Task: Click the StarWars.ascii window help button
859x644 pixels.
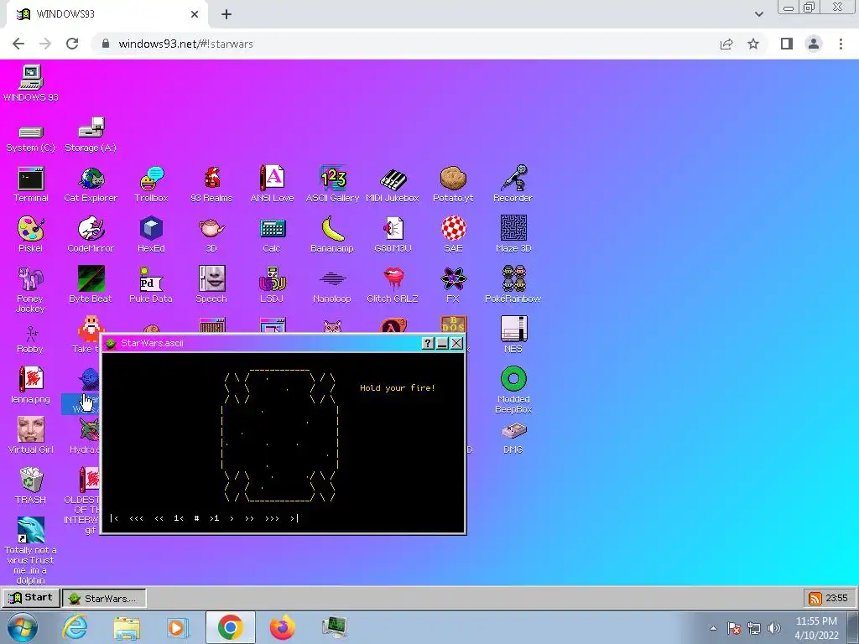Action: [x=427, y=343]
